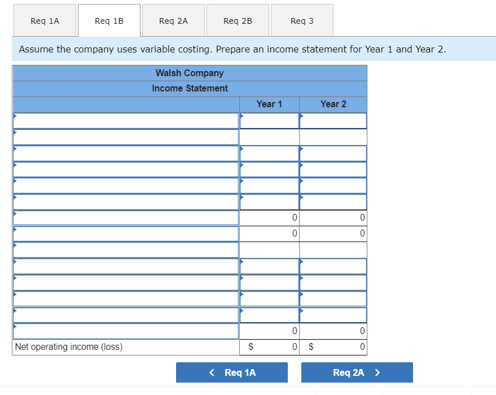Image resolution: width=496 pixels, height=395 pixels.
Task: Open the ninth row label dropdown
Action: point(126,250)
